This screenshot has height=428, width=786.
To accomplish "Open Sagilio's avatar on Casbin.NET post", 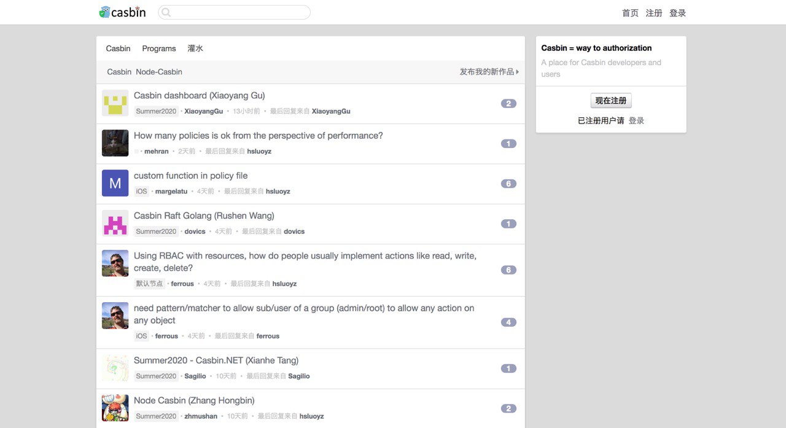I will click(x=115, y=368).
